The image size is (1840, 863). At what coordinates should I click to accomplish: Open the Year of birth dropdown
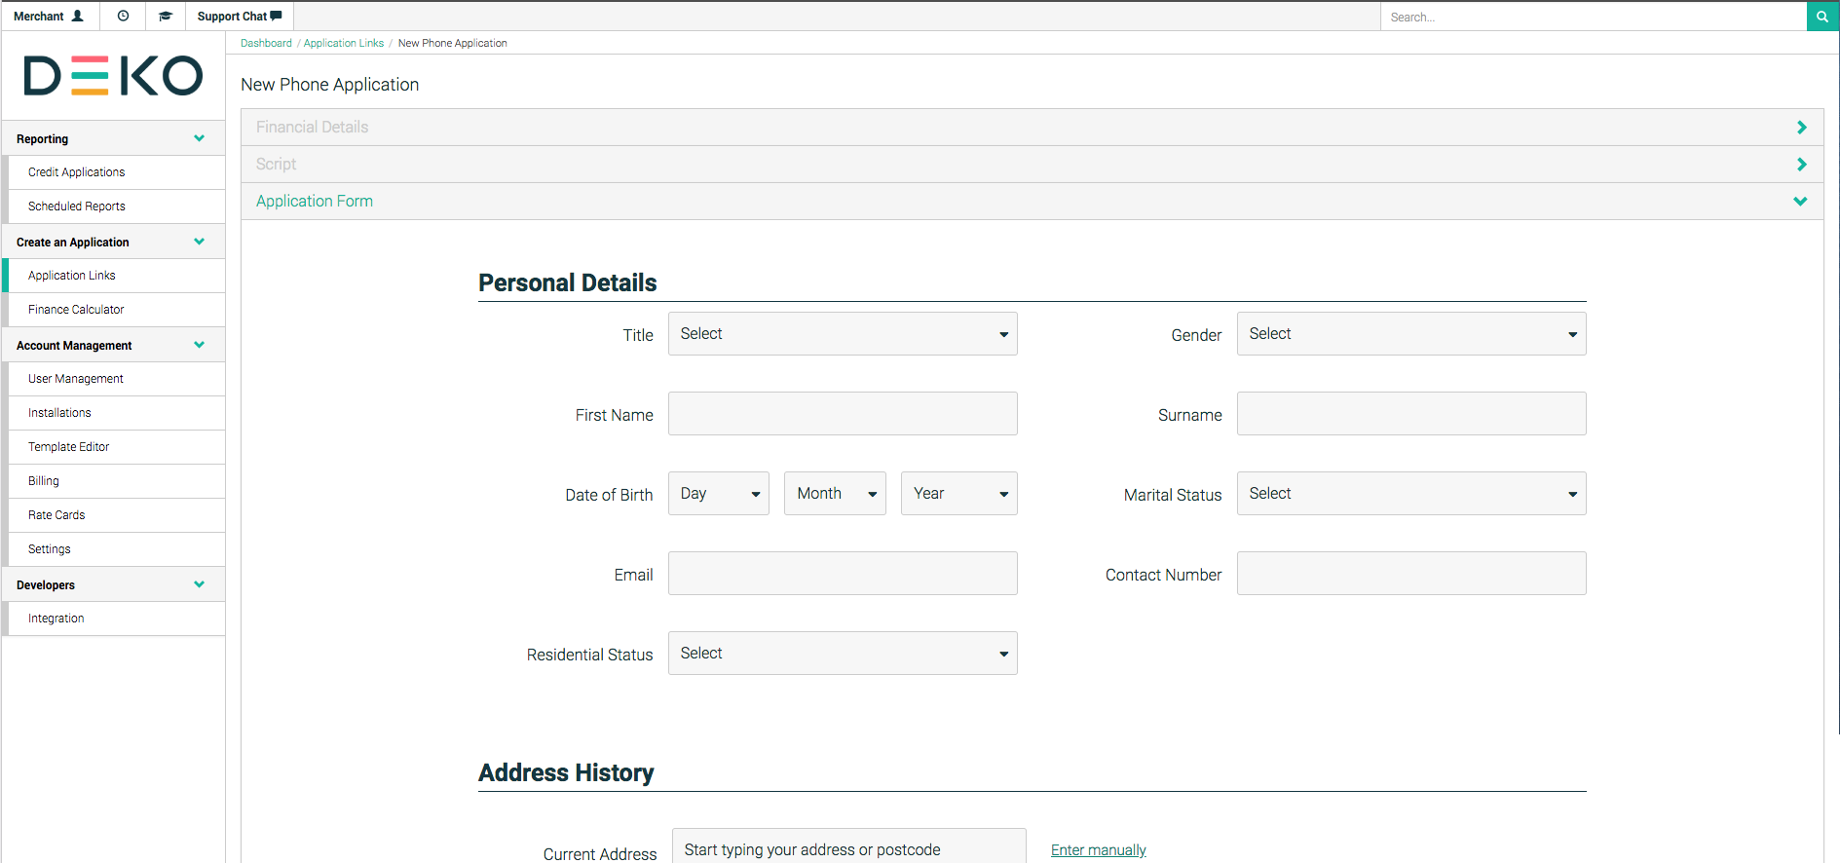959,494
